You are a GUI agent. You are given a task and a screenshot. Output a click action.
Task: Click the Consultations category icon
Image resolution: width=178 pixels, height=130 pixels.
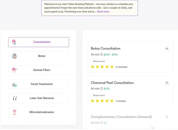[14, 42]
